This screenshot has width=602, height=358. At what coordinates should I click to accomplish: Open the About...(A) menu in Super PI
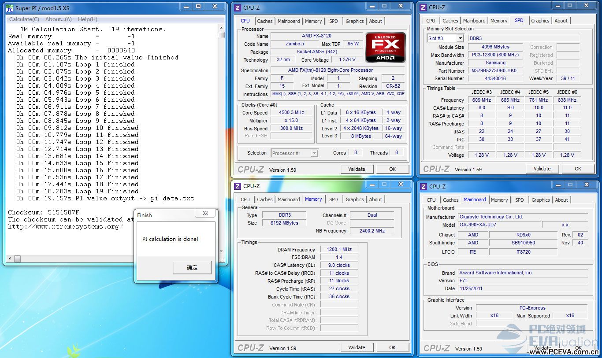[59, 19]
